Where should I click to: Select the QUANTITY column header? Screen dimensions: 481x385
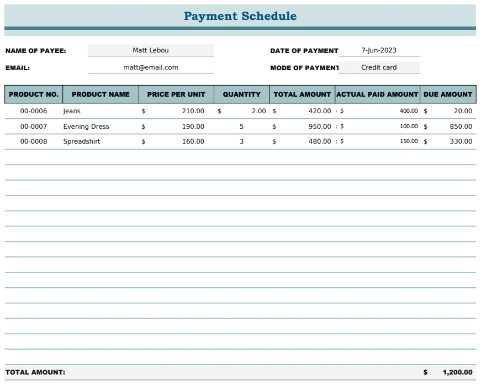click(242, 94)
